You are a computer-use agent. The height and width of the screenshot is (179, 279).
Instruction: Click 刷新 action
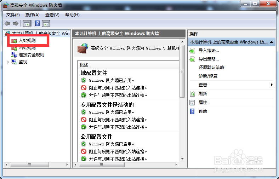click(x=203, y=94)
